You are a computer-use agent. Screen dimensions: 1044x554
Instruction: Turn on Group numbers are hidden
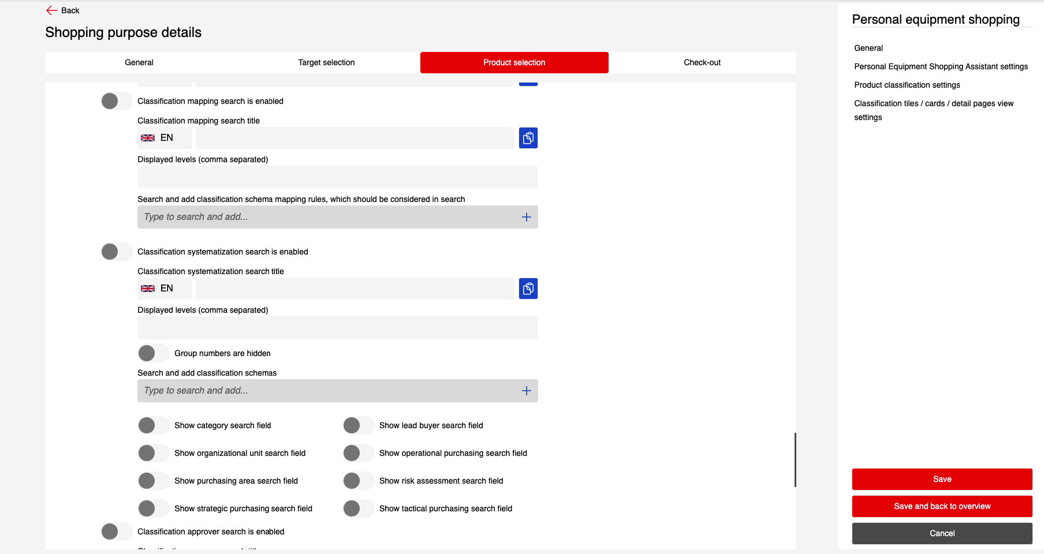154,353
